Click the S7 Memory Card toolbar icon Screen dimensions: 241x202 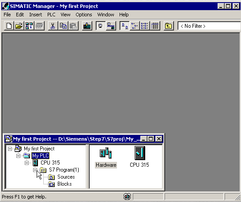(39, 26)
